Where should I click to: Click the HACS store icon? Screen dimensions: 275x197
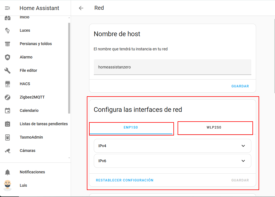(x=8, y=84)
